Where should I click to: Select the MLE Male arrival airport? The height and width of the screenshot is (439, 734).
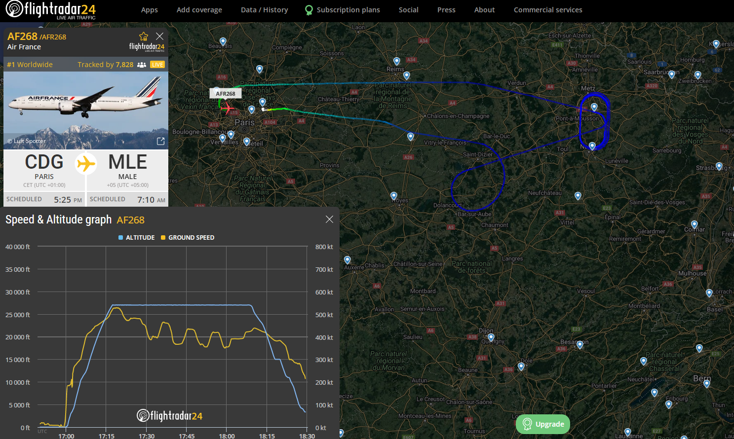[x=128, y=170]
